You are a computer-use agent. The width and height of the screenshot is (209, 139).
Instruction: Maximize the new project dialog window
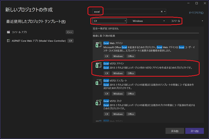click(x=196, y=3)
